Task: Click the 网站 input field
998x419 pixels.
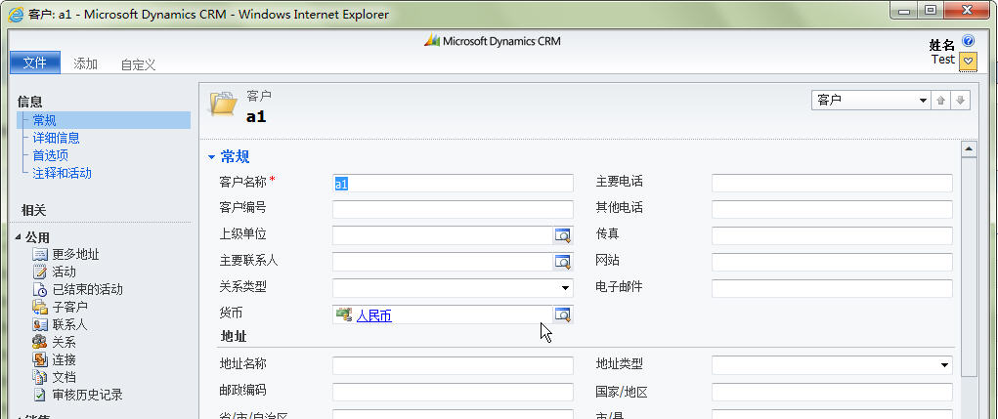Action: tap(832, 262)
